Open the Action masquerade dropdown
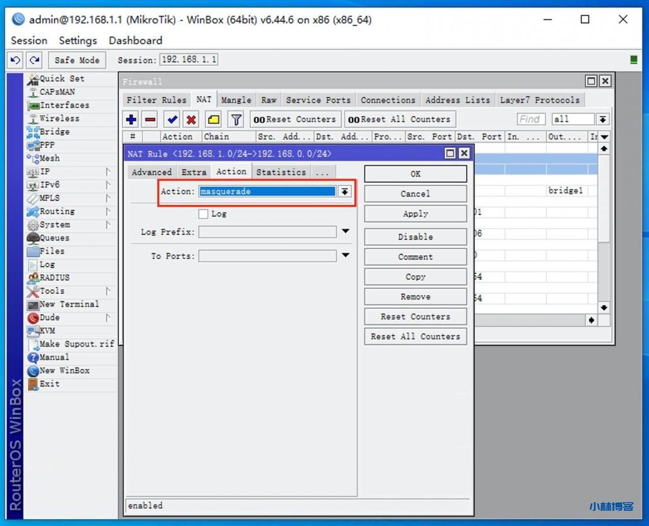 coord(345,192)
